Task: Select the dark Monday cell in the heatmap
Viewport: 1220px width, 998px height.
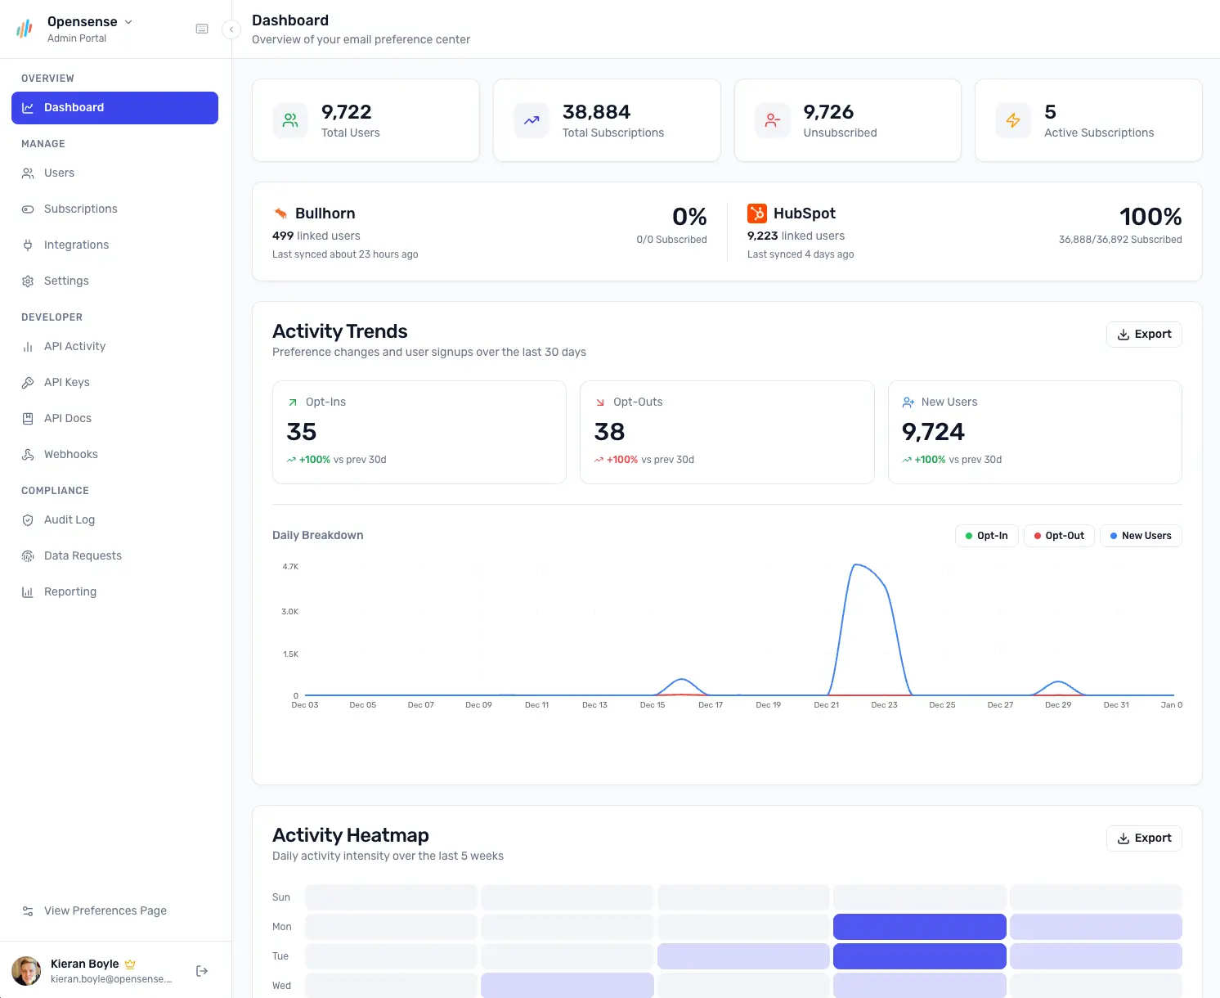Action: point(919,927)
